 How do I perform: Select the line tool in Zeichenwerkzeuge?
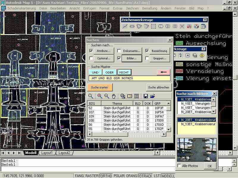[125, 26]
